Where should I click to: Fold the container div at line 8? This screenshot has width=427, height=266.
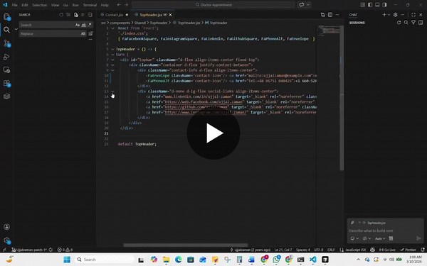pyautogui.click(x=112, y=65)
